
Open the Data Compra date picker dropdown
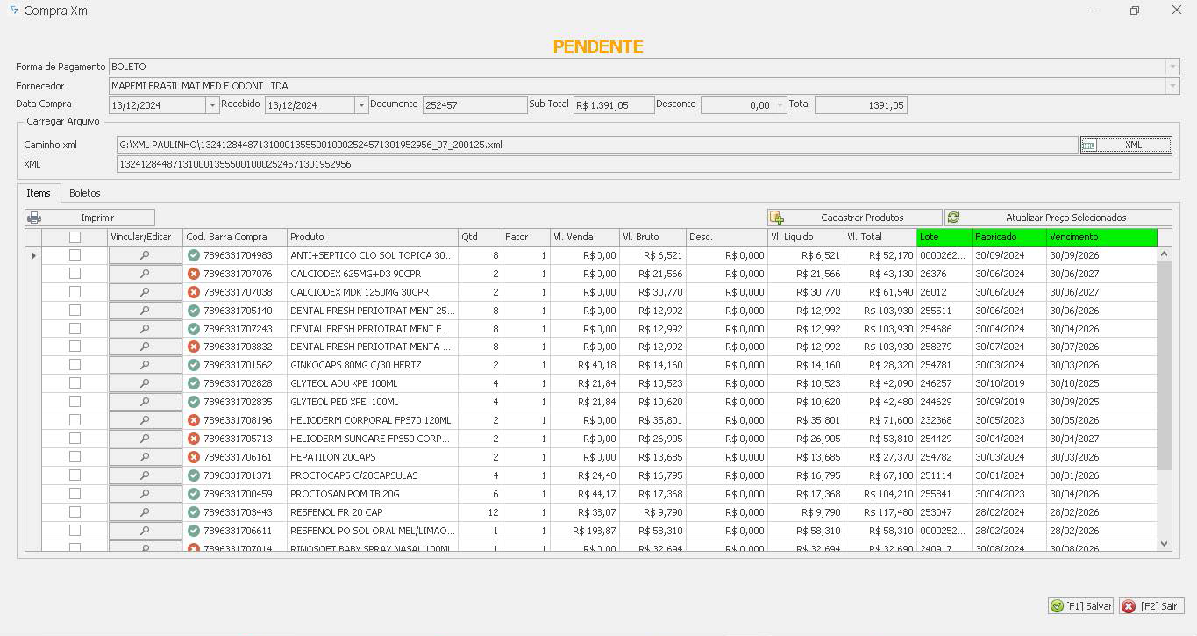(x=212, y=105)
